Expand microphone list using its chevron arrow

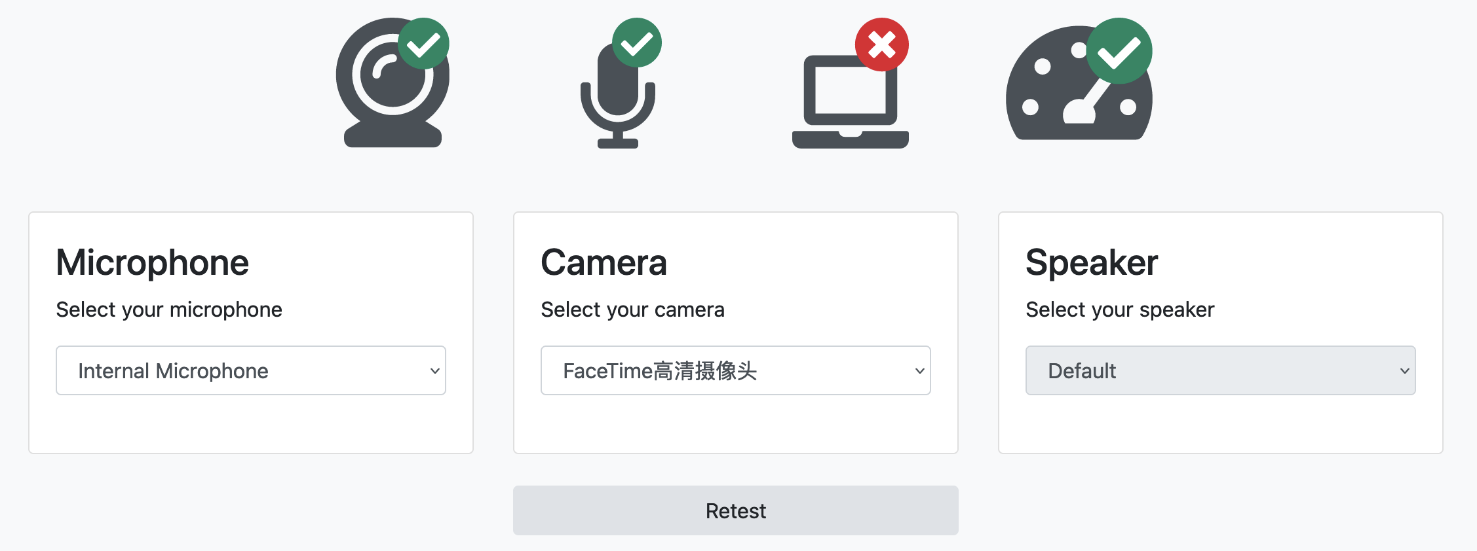[434, 371]
